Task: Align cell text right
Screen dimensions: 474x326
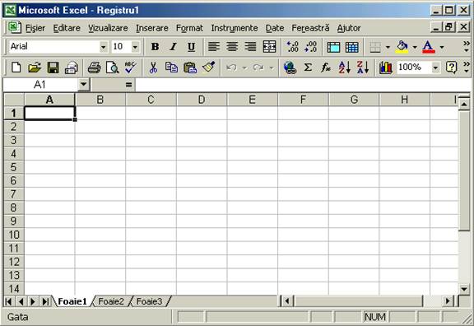Action: (251, 47)
